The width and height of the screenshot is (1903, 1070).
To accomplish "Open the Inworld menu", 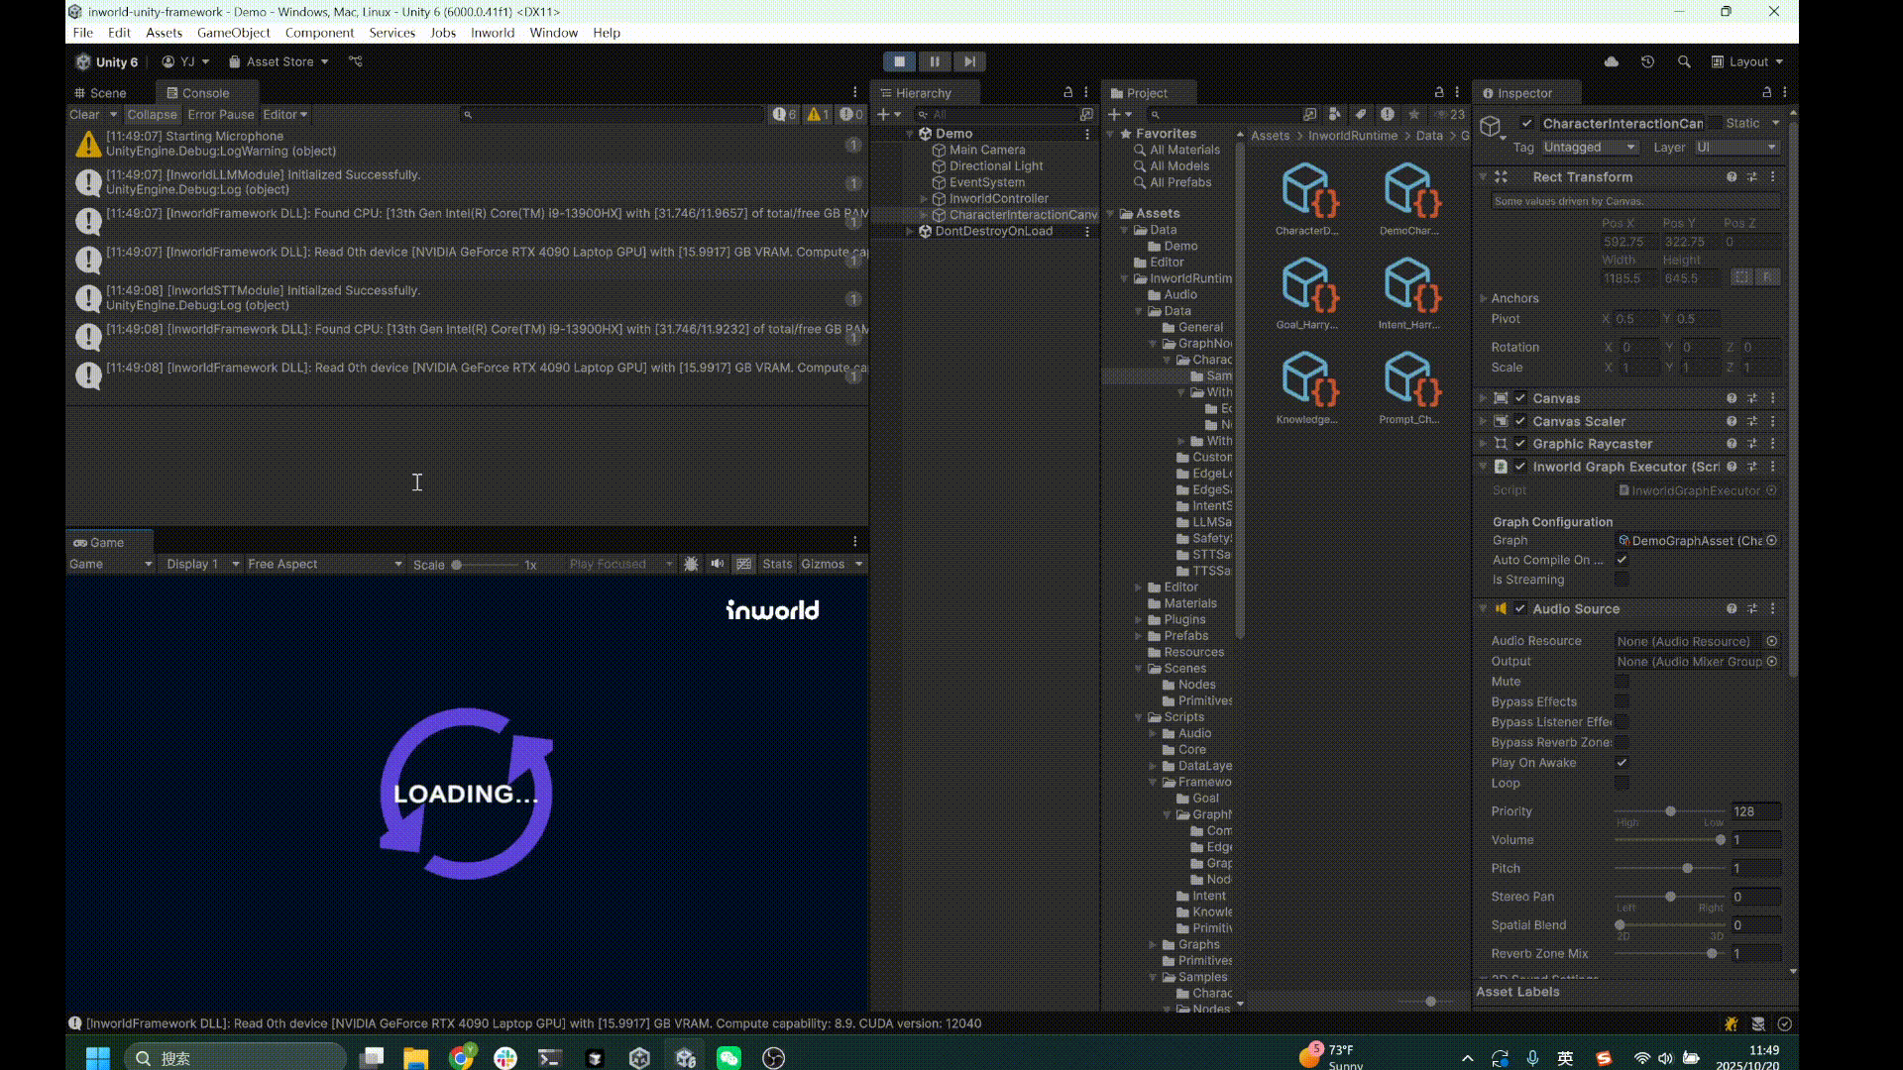I will [492, 33].
